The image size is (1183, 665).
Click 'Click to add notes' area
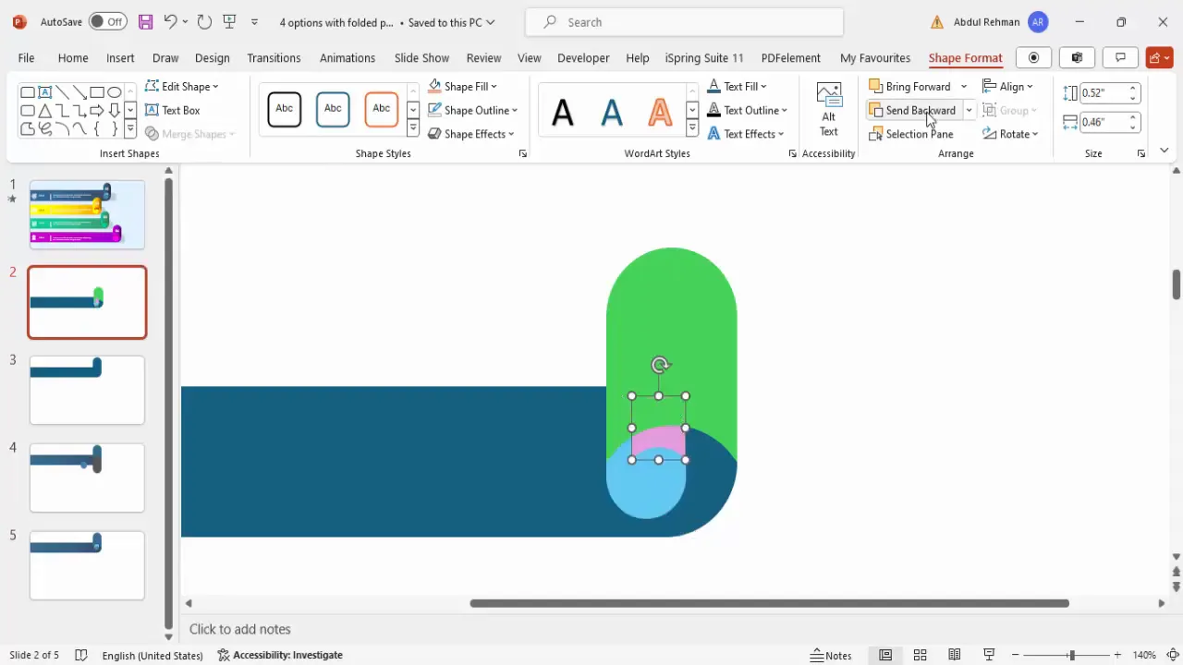coord(240,629)
